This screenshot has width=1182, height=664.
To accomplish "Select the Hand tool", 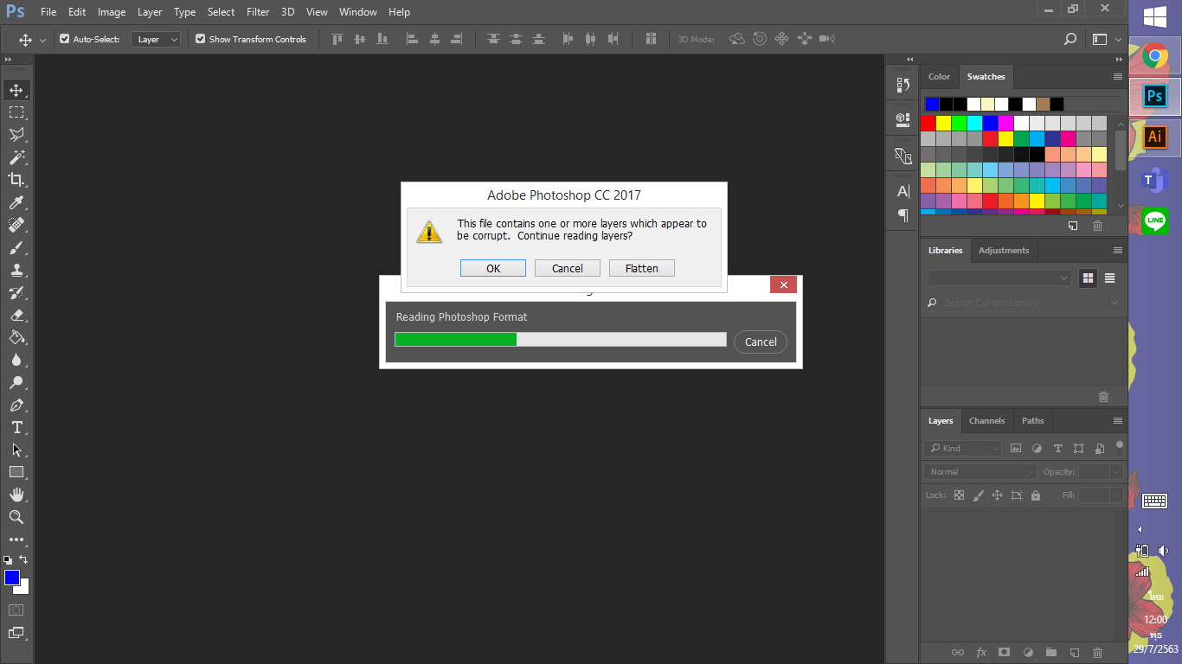I will pyautogui.click(x=16, y=495).
